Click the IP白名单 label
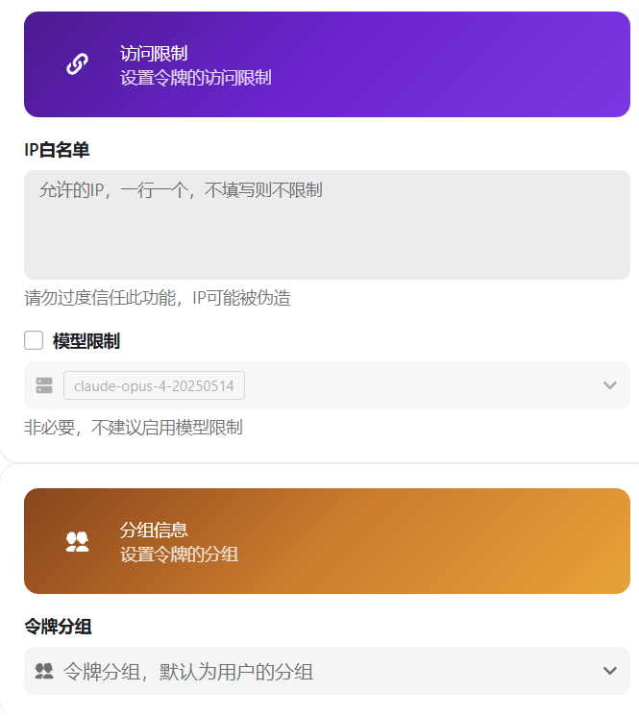639x716 pixels. pos(57,150)
